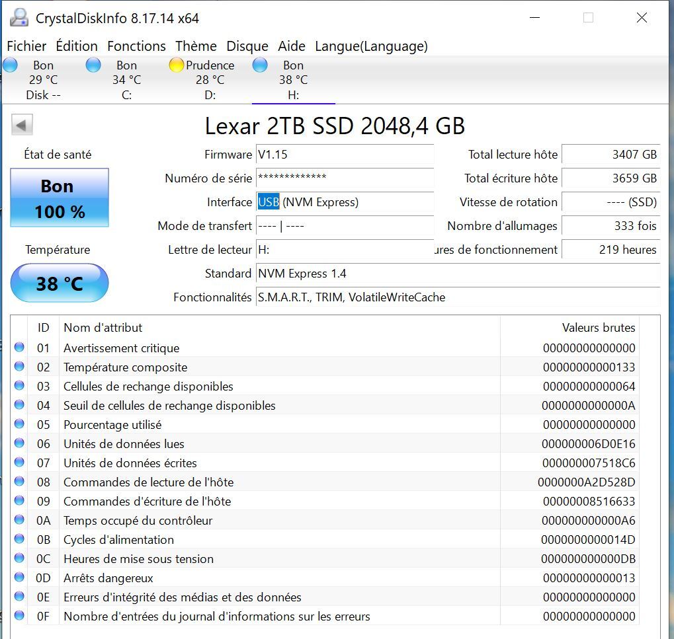Image resolution: width=674 pixels, height=639 pixels.
Task: Click status dot for Commandes de lecture de l'hôte
Action: coord(19,481)
